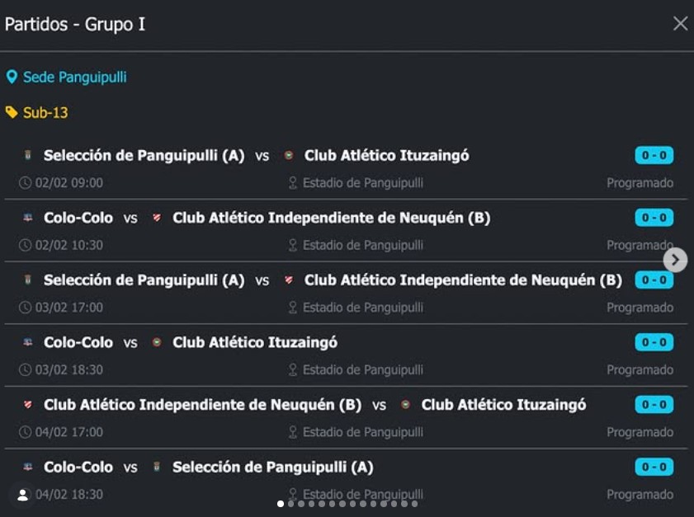Click the location pin icon beside Sede Panguipulli

tap(12, 78)
